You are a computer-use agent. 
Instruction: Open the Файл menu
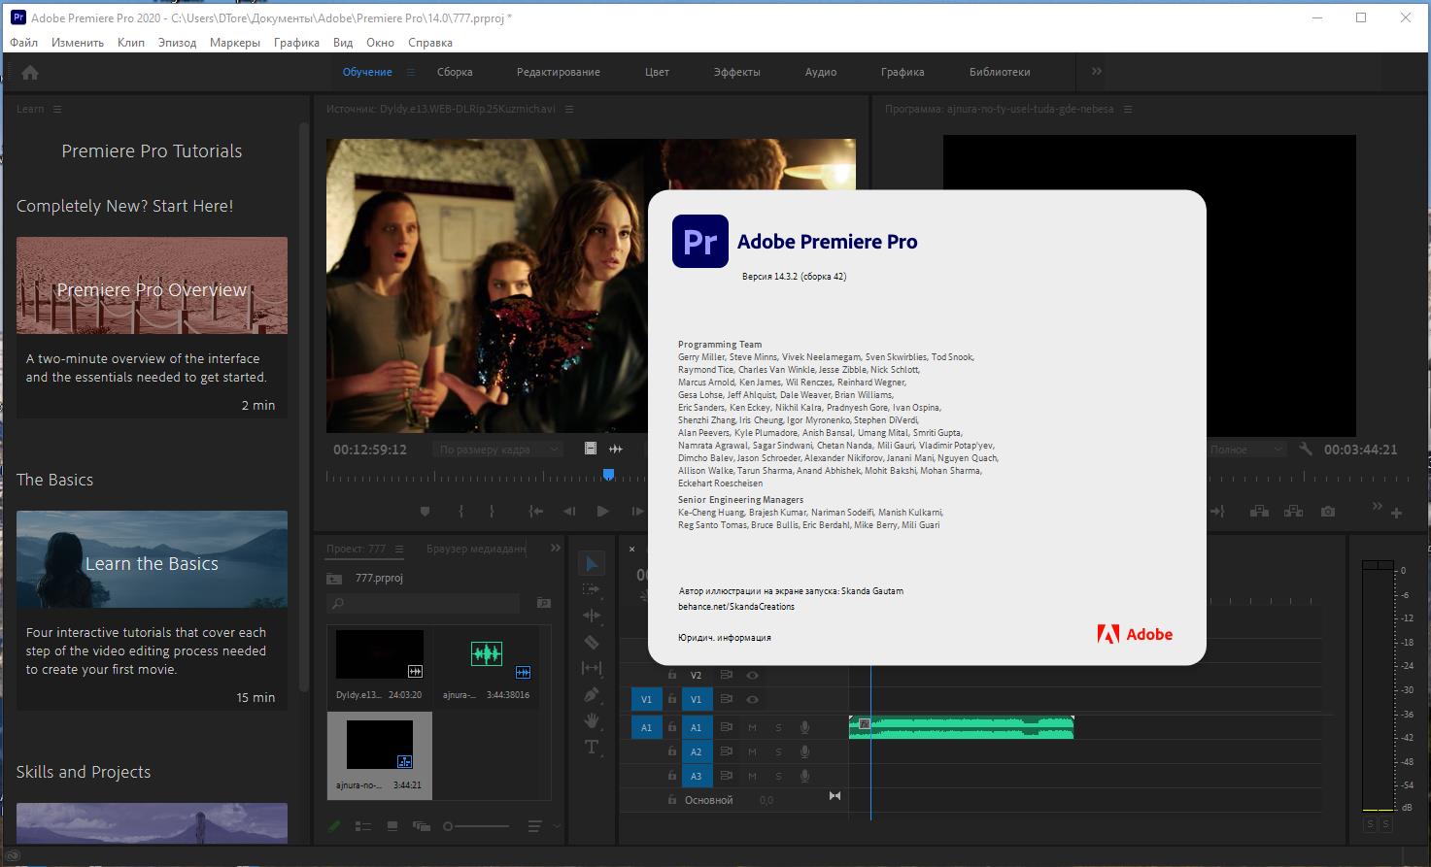tap(22, 42)
